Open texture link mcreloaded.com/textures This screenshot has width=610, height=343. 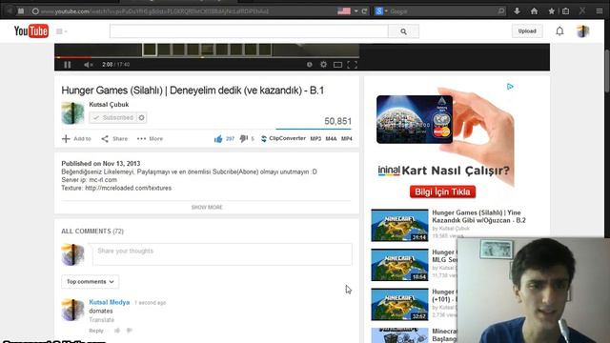click(129, 188)
